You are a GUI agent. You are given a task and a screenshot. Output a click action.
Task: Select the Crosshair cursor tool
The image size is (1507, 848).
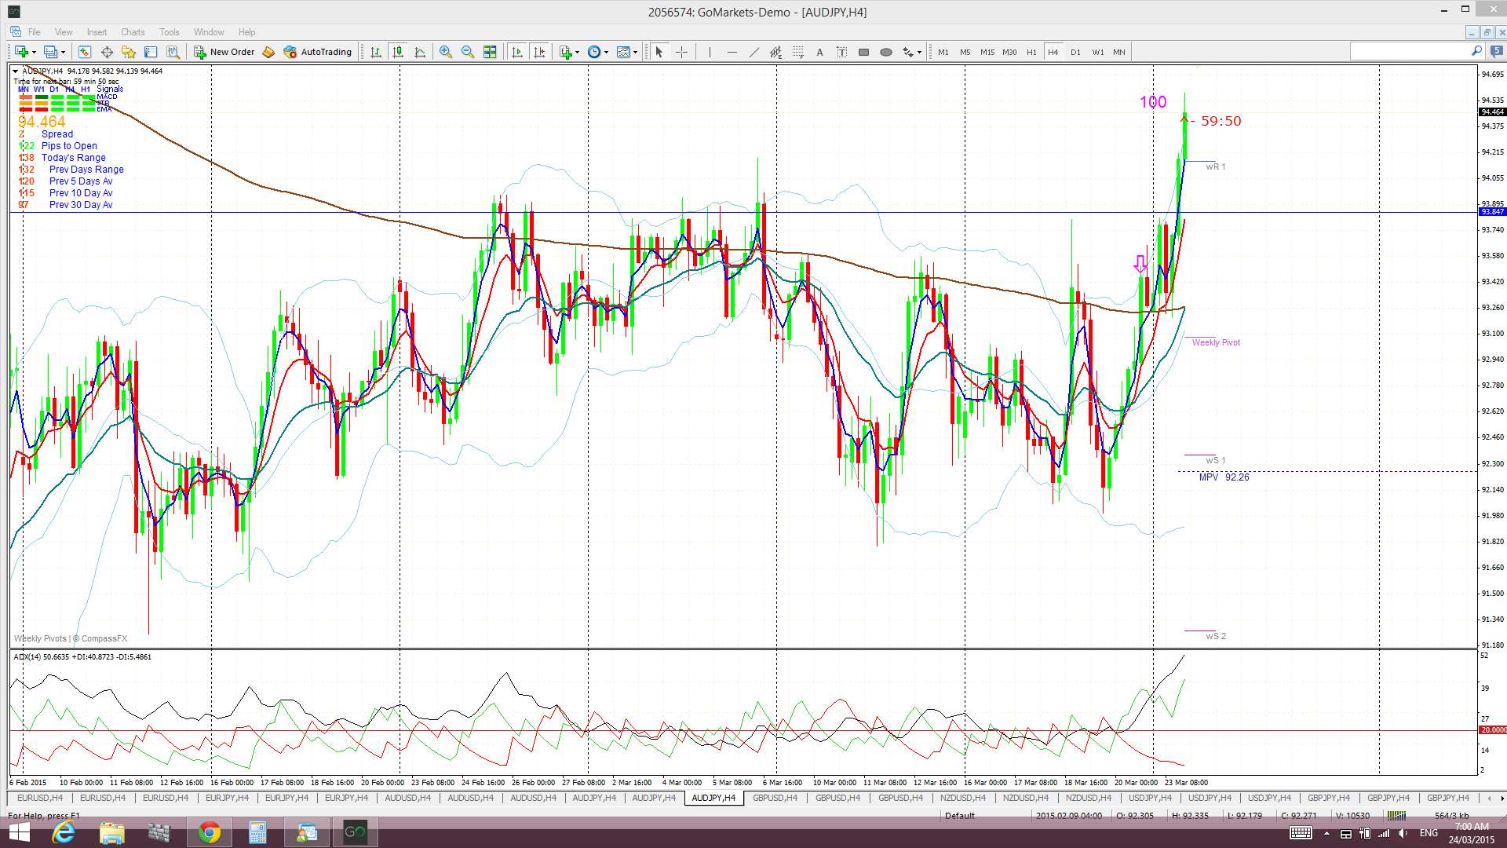(681, 52)
